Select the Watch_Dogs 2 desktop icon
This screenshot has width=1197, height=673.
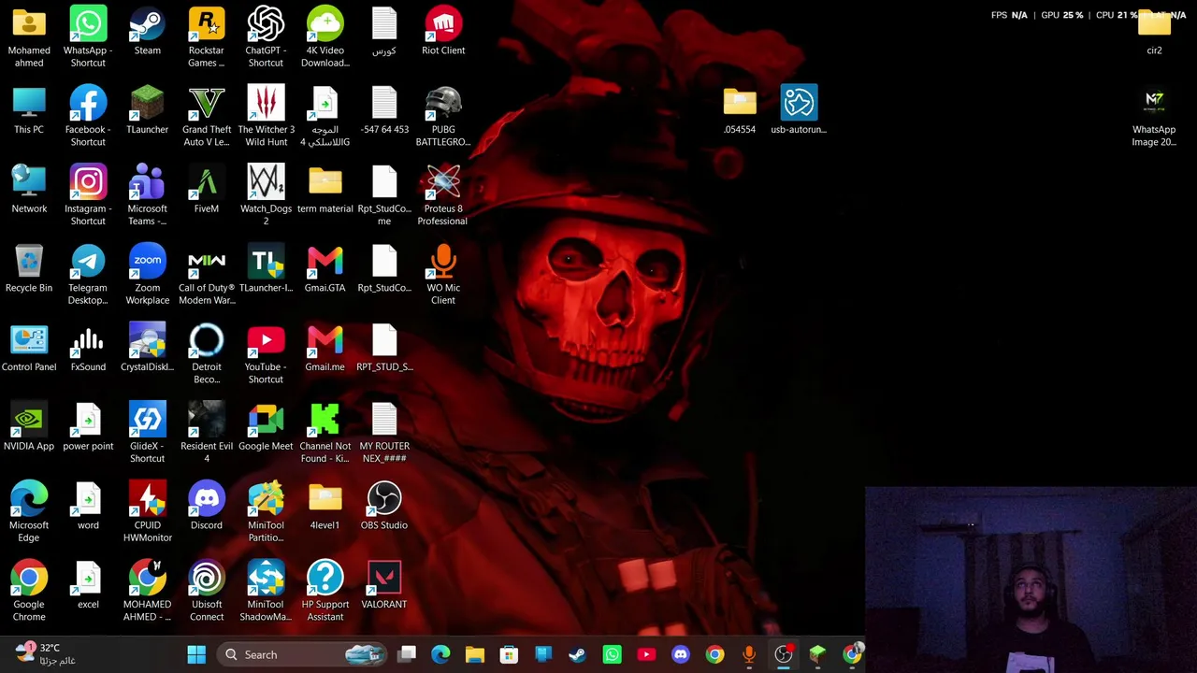pyautogui.click(x=266, y=195)
